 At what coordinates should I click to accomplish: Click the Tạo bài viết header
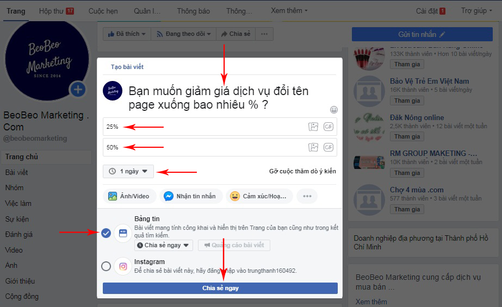click(x=127, y=67)
